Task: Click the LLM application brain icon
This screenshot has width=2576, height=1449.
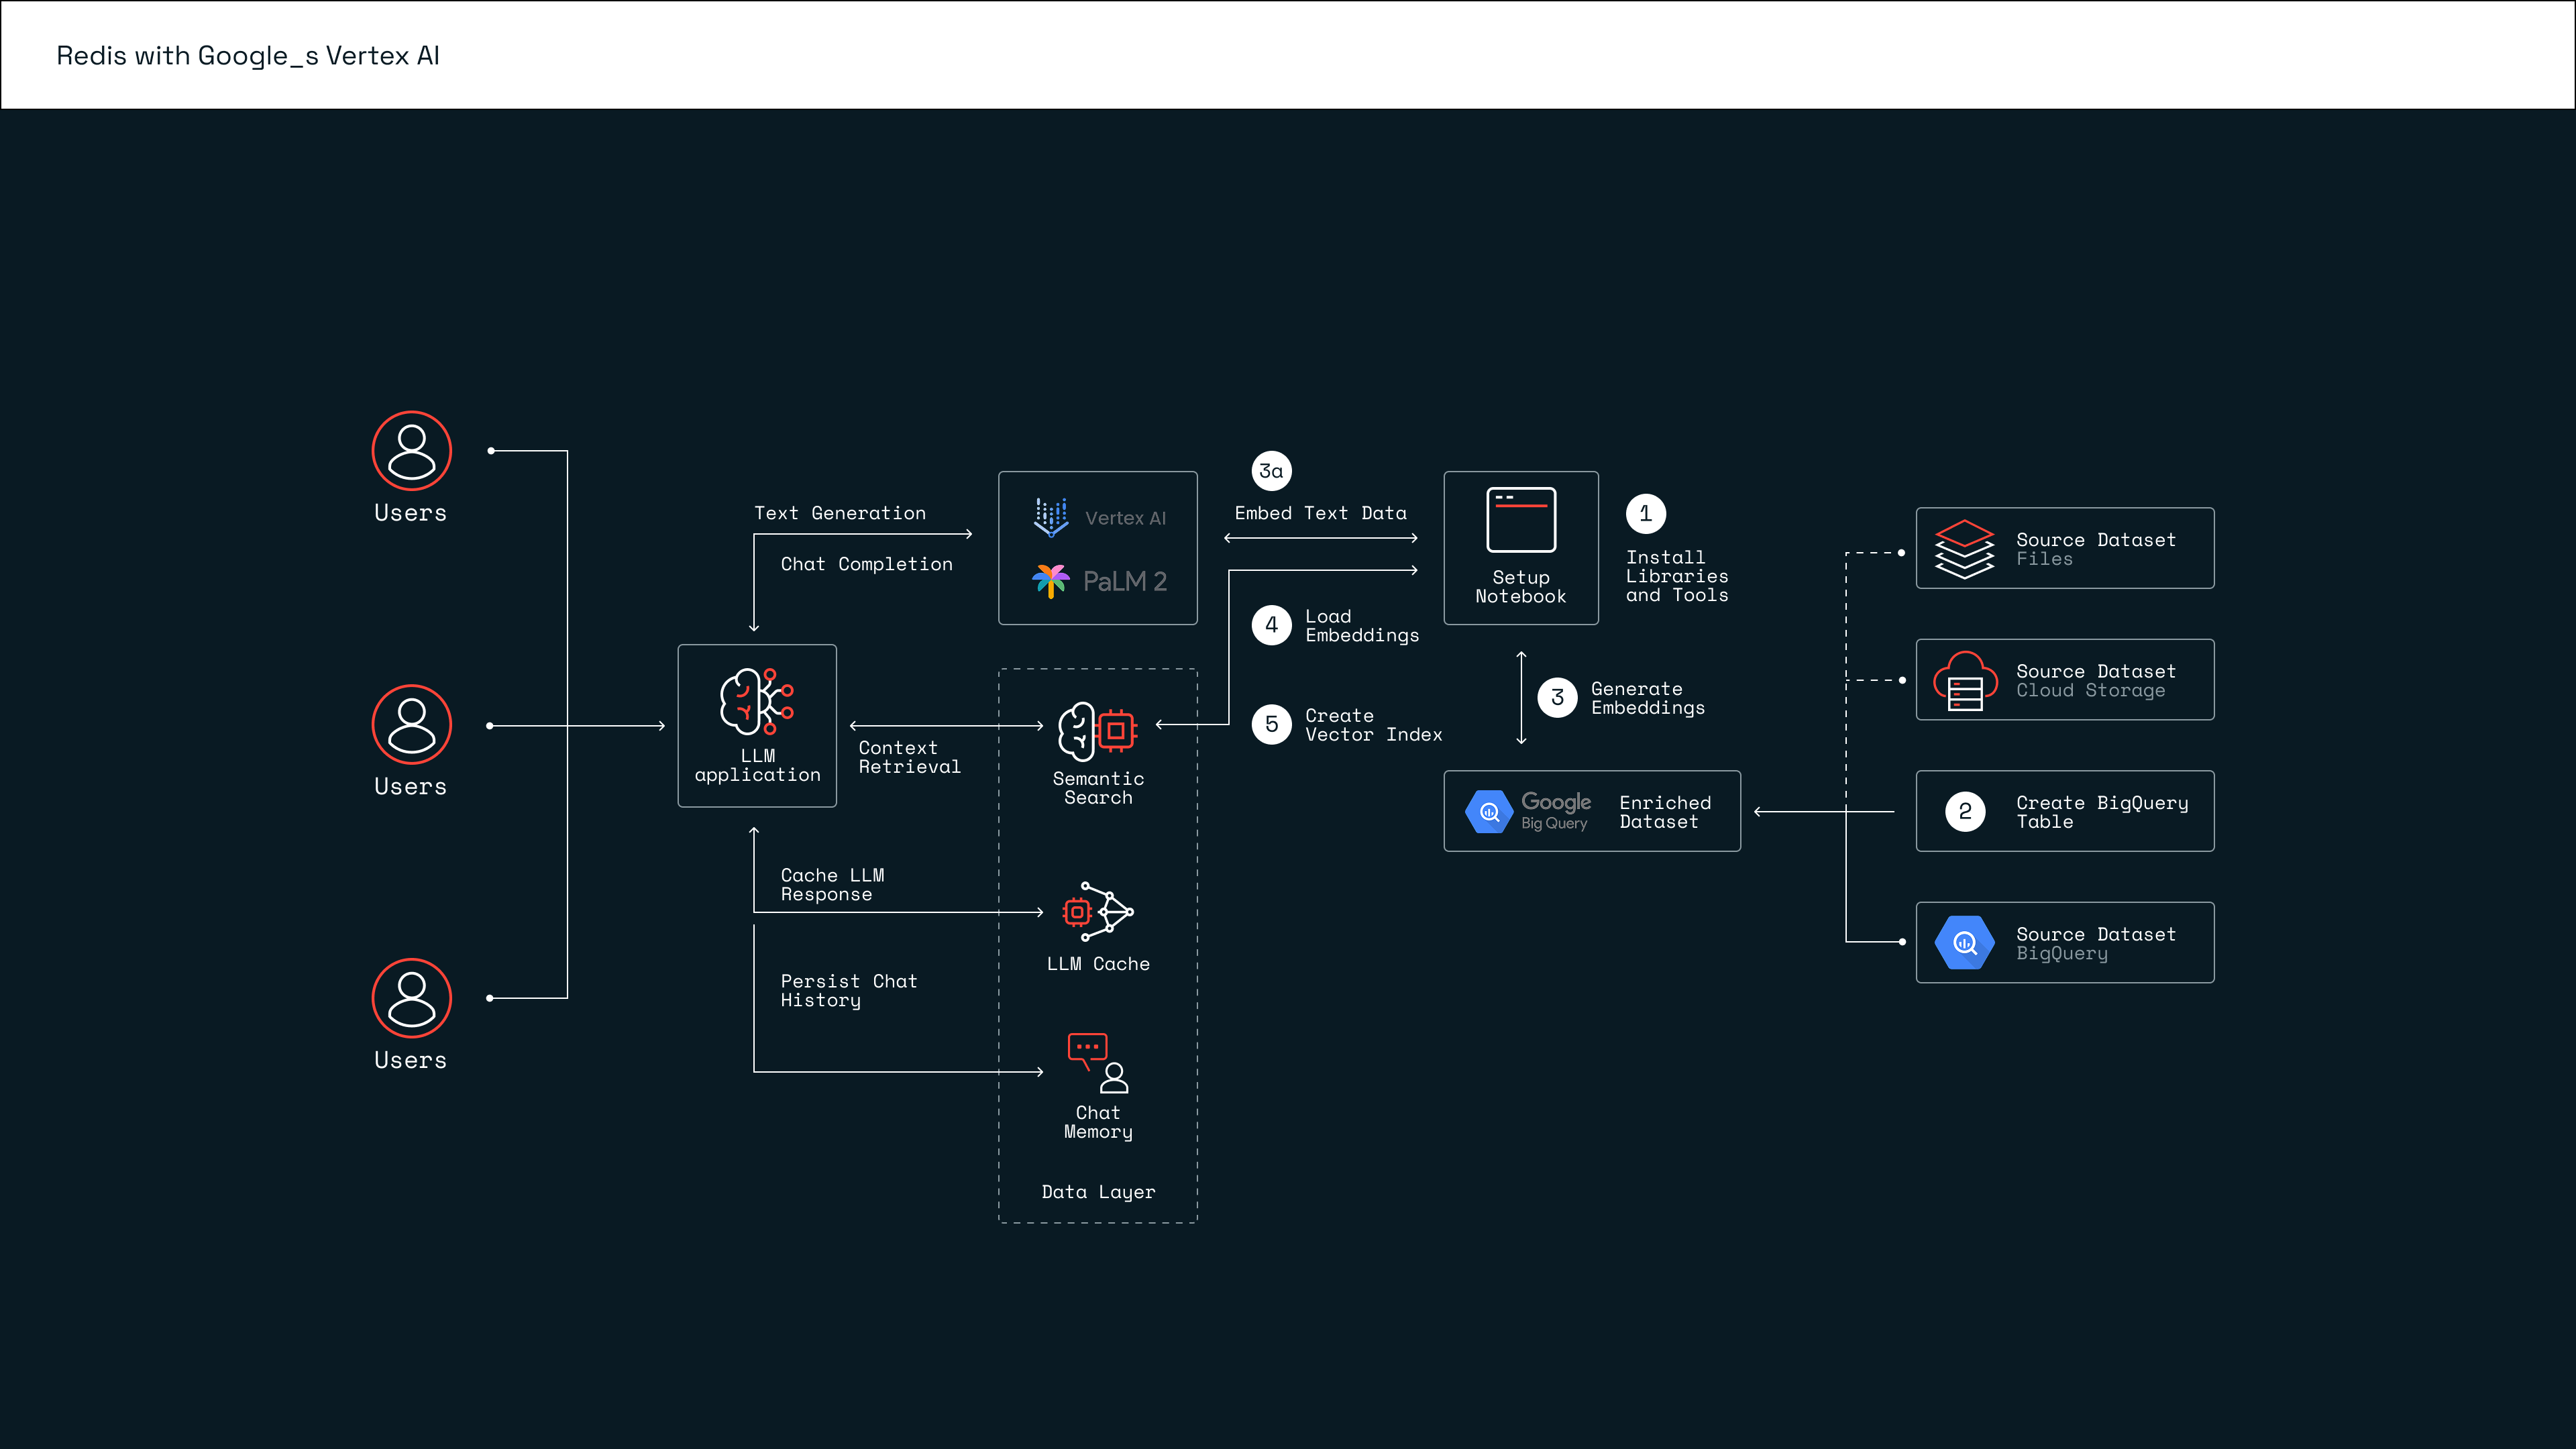Action: [x=756, y=702]
